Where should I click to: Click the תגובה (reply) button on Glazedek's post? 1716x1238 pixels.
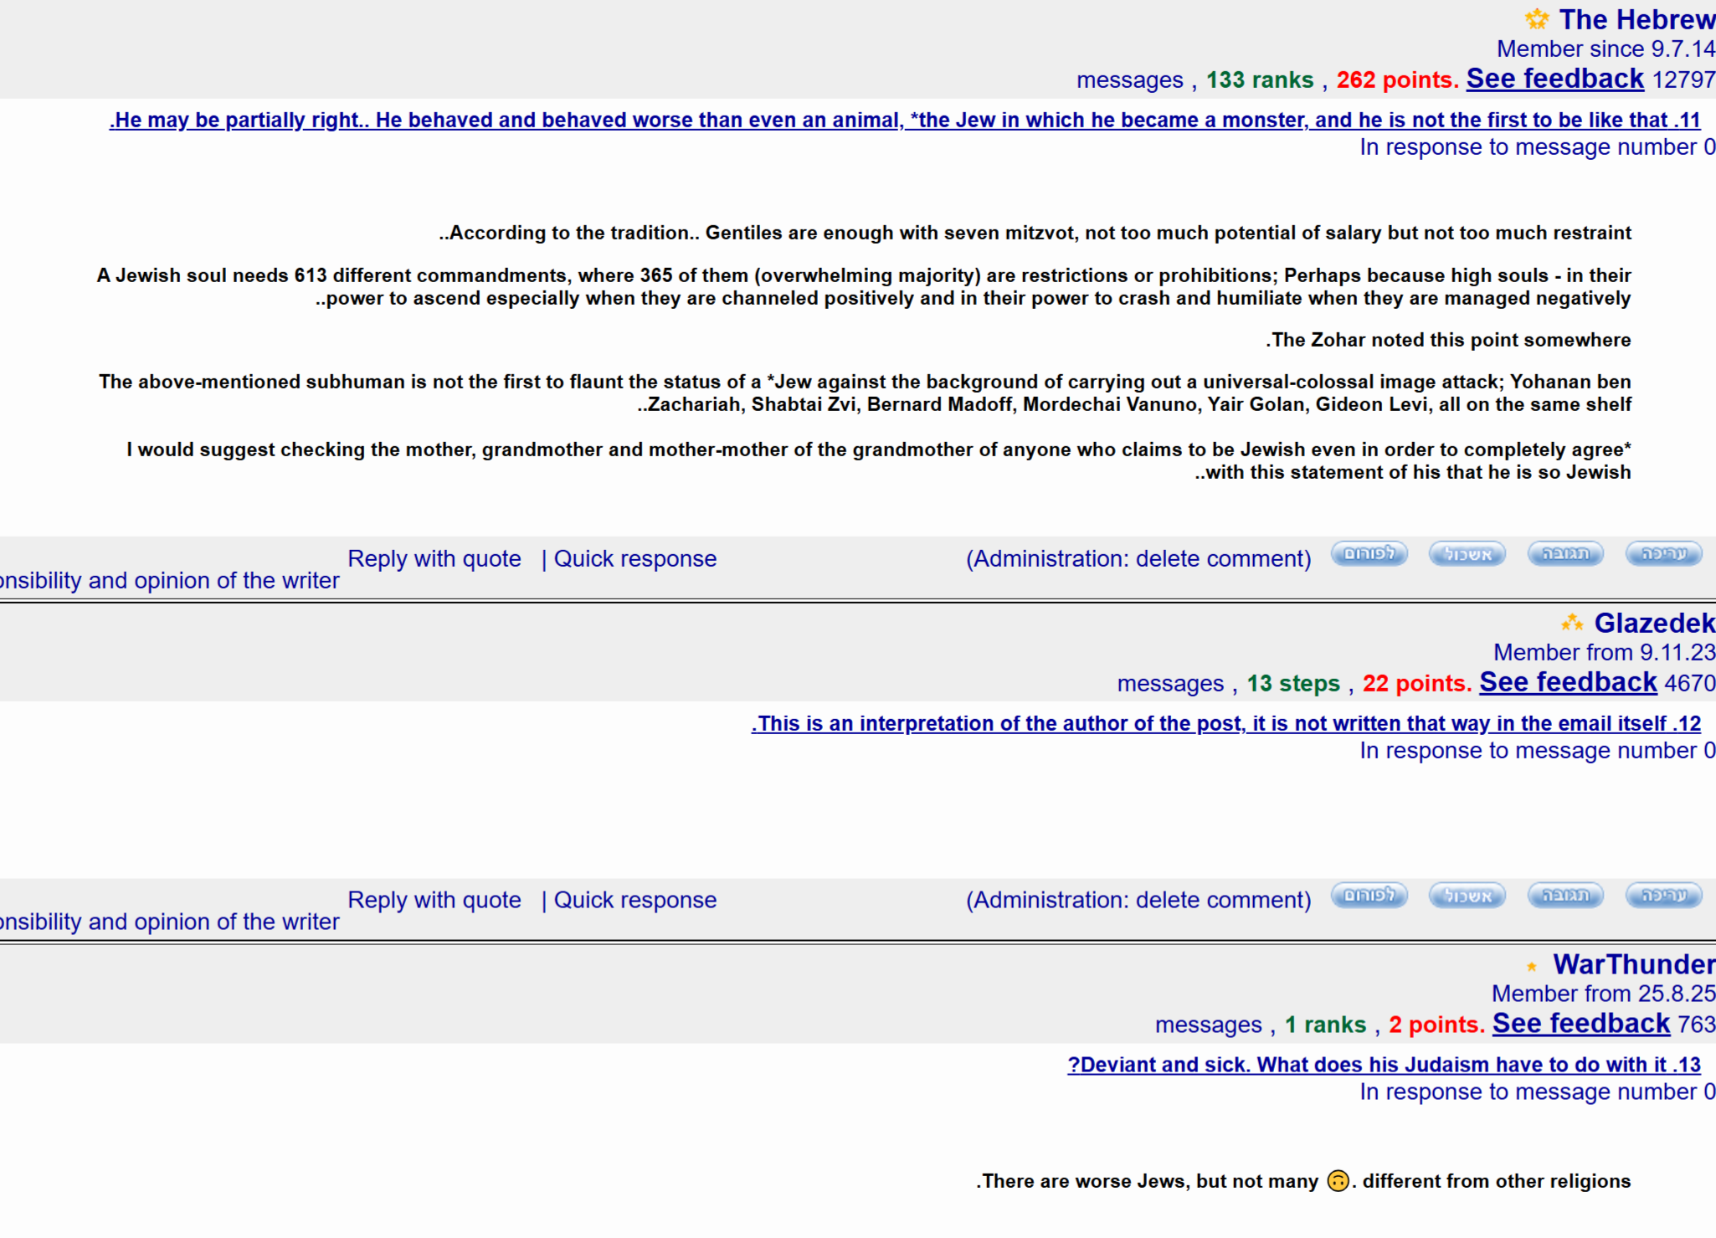[1564, 896]
